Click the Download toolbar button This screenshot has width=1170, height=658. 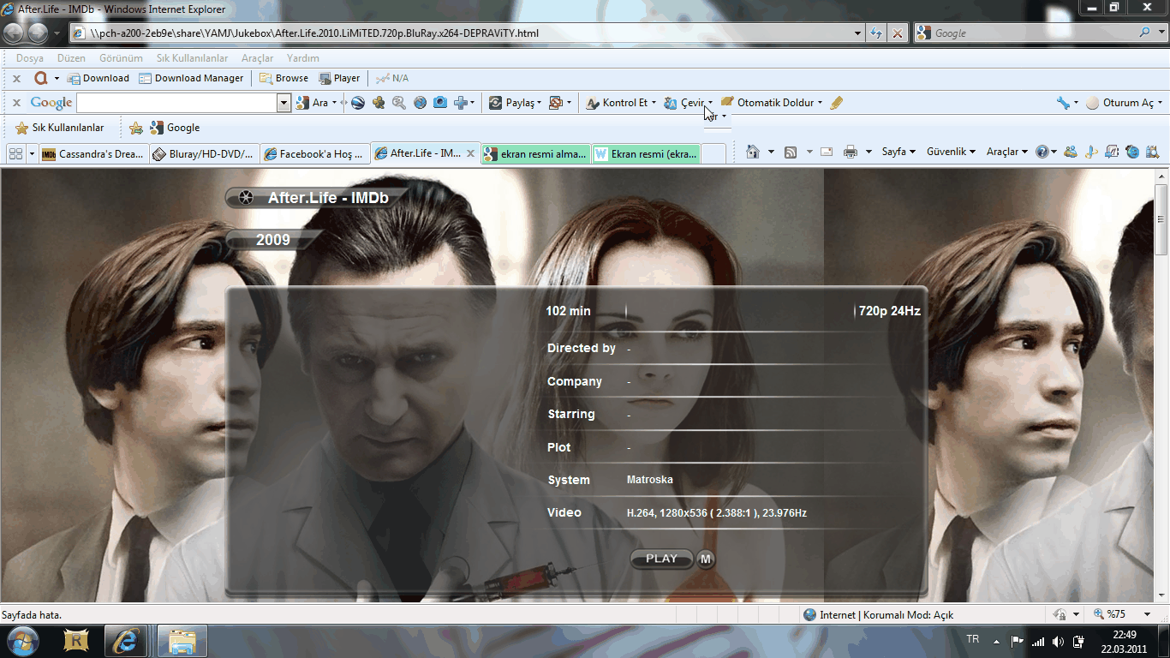tap(98, 78)
